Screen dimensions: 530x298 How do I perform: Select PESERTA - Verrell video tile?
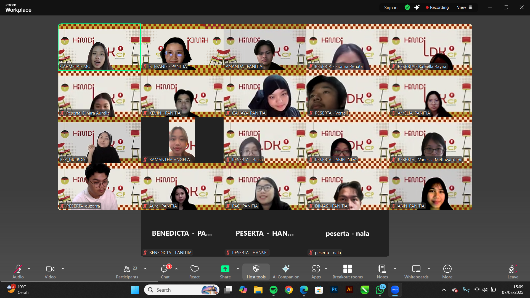tap(348, 94)
